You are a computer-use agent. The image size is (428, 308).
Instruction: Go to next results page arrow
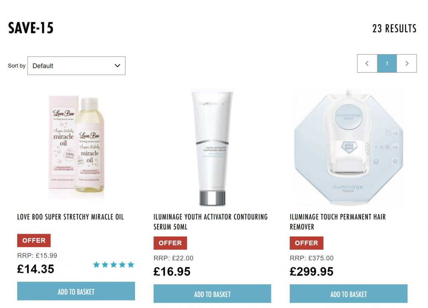click(407, 63)
